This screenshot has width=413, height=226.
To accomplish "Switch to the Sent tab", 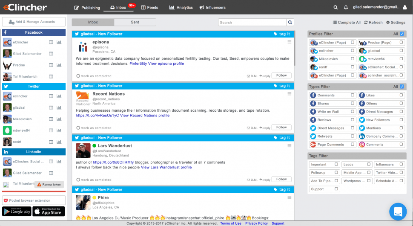I will tap(135, 22).
